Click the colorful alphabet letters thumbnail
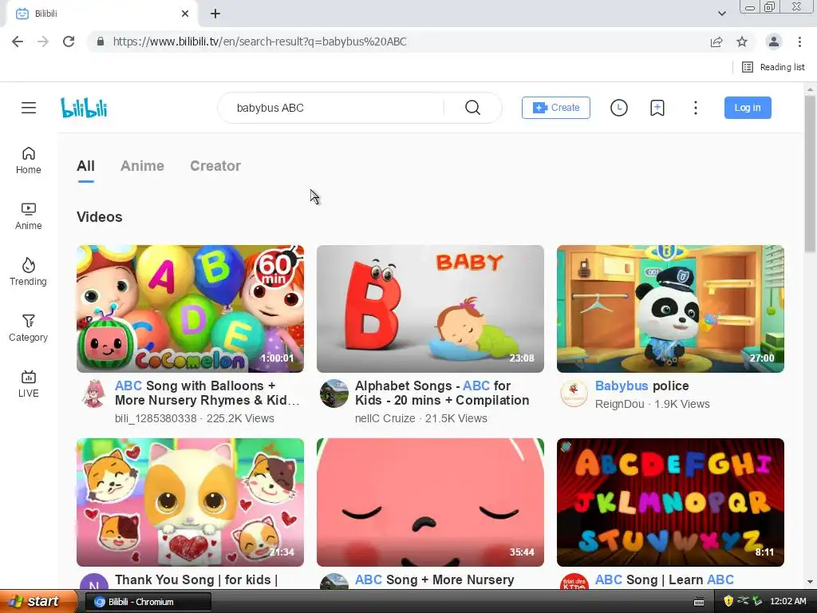The width and height of the screenshot is (817, 613). pyautogui.click(x=670, y=502)
